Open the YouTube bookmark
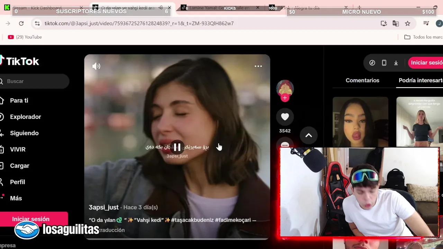 25,37
